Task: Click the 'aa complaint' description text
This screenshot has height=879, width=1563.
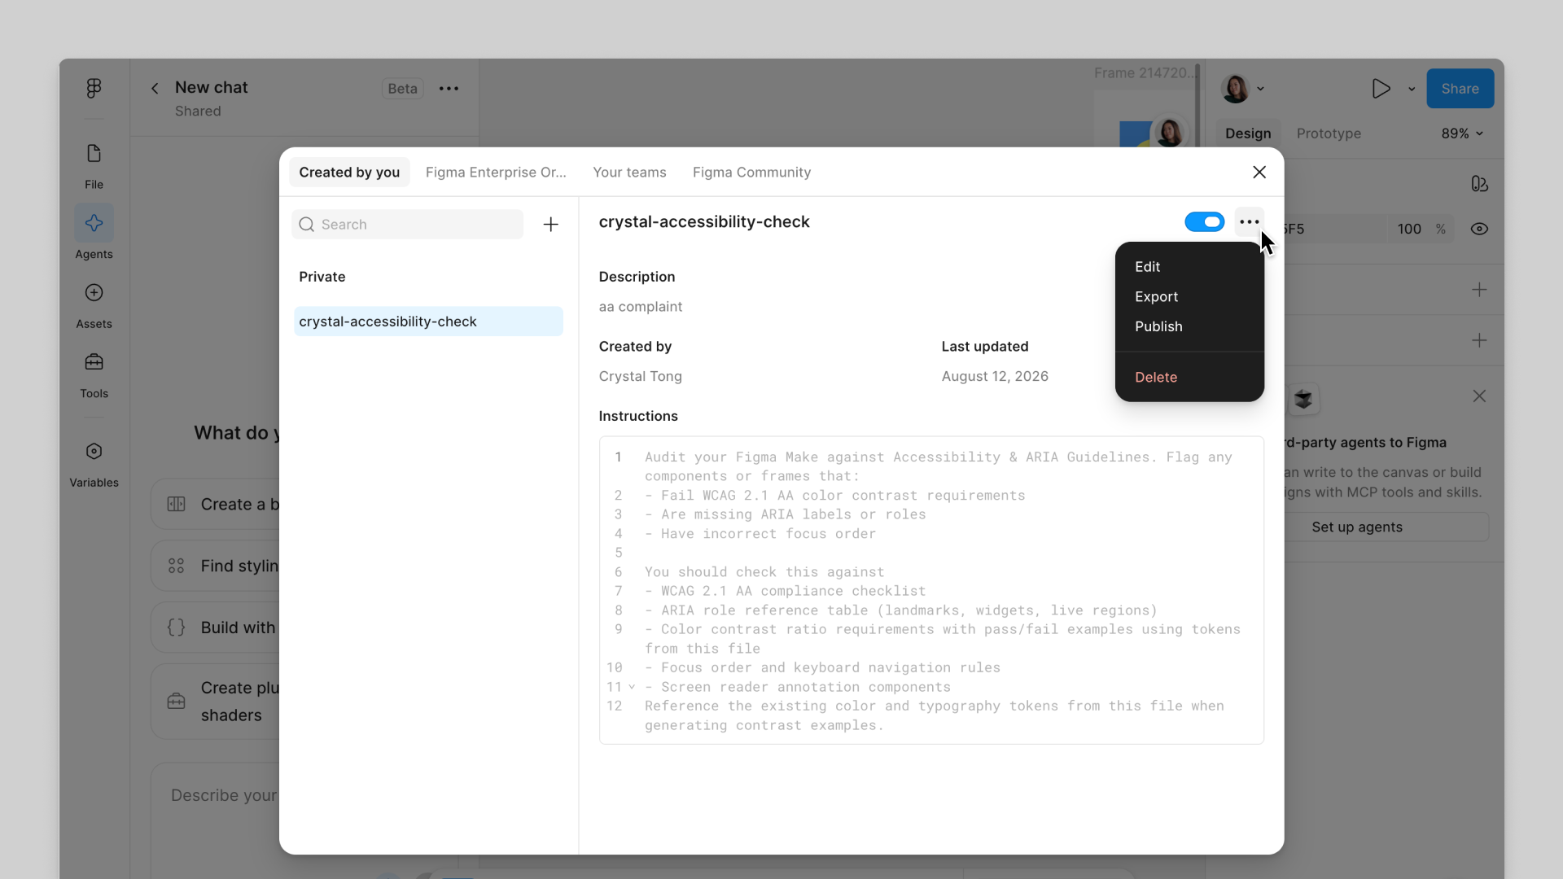Action: point(640,307)
